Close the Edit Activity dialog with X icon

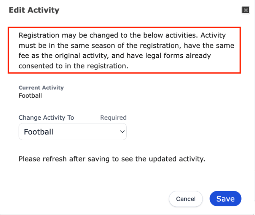tap(245, 10)
